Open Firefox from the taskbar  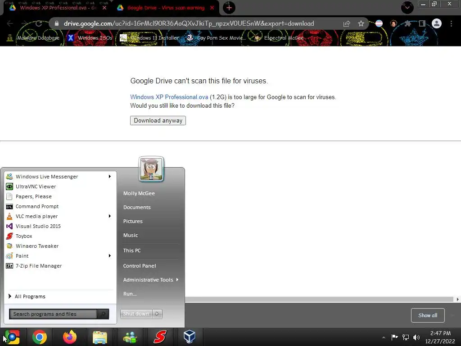[70, 337]
